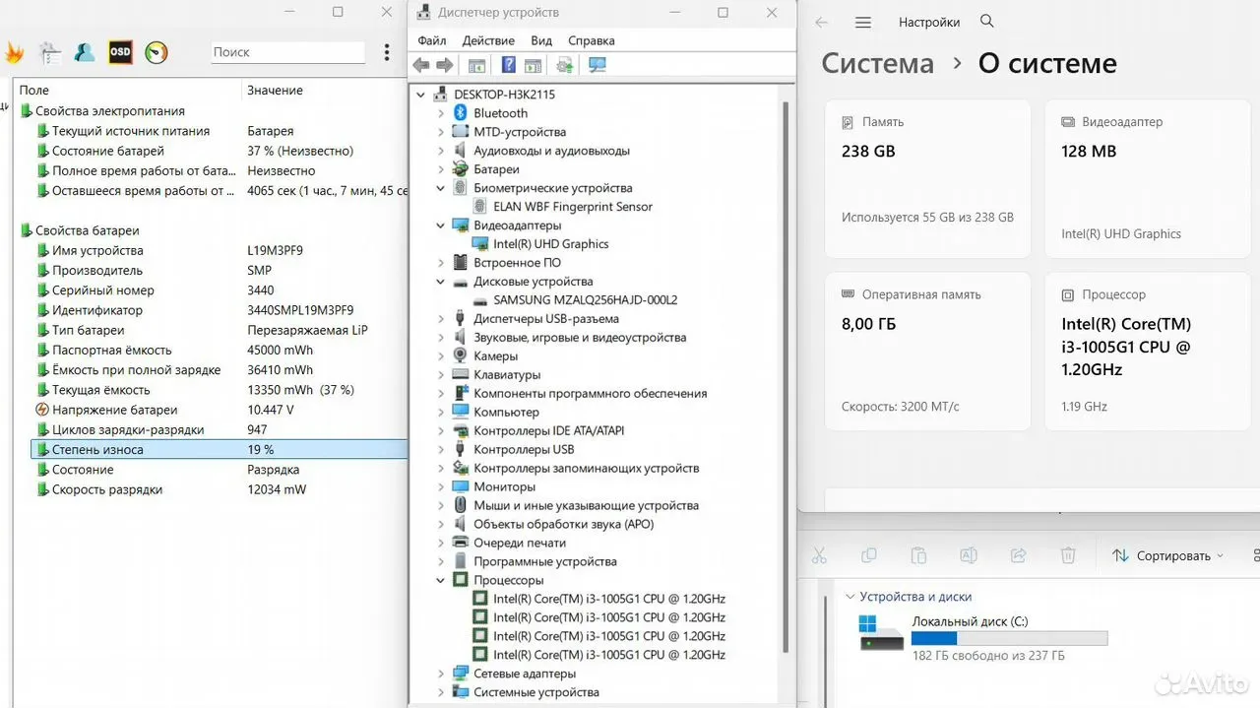1260x708 pixels.
Task: Select SAMSUNG MZALQ256HAJD-000L2 disk device
Action: 585,300
